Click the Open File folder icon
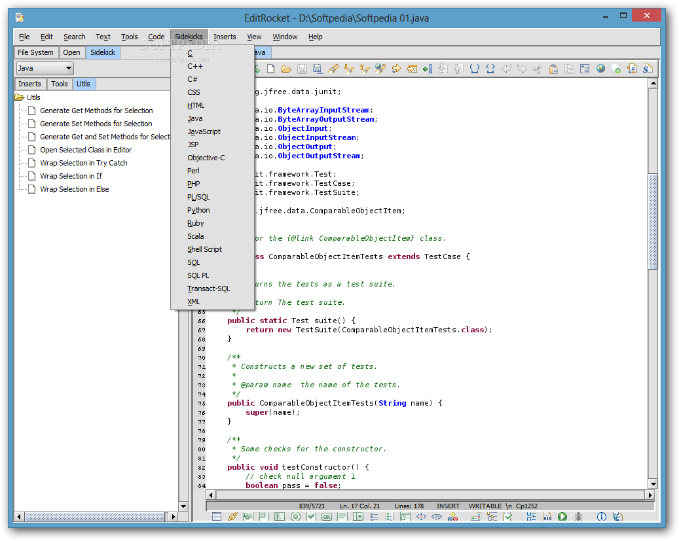679x541 pixels. 286,69
